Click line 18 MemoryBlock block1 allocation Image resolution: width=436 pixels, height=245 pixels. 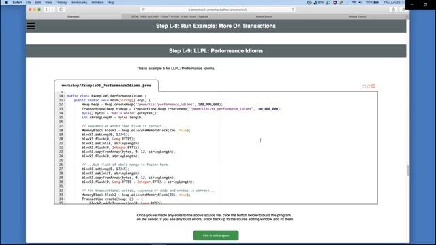pyautogui.click(x=136, y=130)
